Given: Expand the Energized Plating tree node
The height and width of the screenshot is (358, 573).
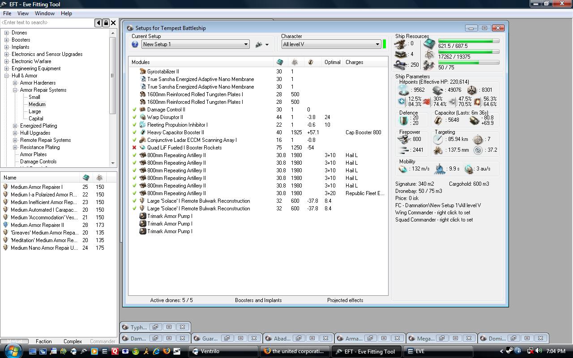Looking at the screenshot, I should tap(15, 126).
